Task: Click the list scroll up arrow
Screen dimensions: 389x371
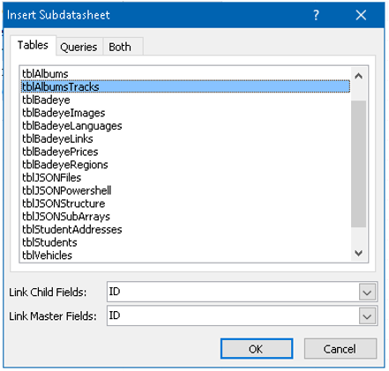Action: click(358, 76)
